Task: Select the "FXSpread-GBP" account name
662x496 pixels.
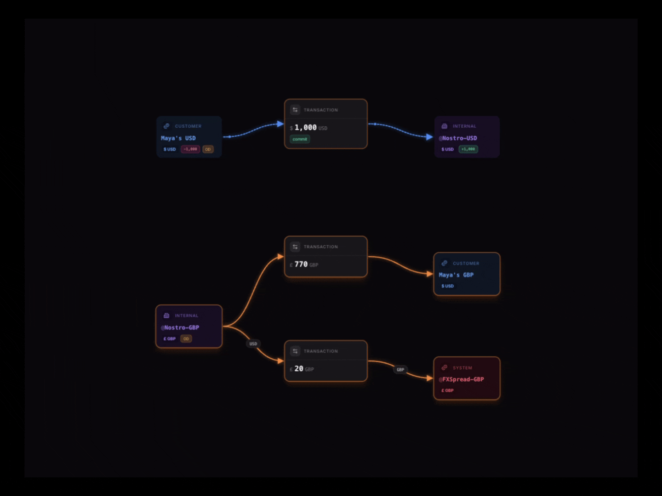Action: tap(463, 379)
